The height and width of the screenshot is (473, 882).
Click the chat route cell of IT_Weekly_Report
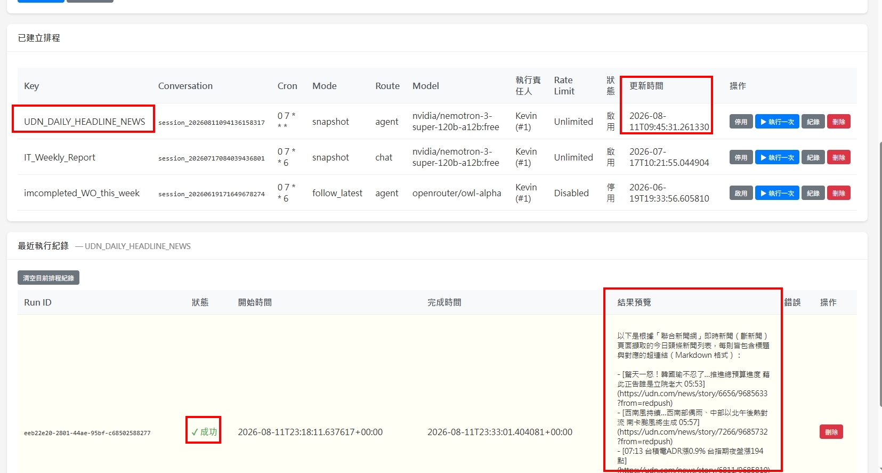coord(384,157)
